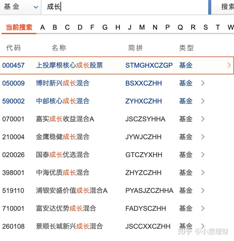The image size is (234, 241).
Task: Select fund name 嘉实成长收益混合A
Action: click(65, 119)
